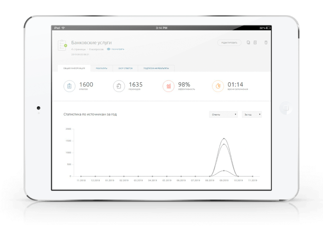Select the Сбор ответов tab
This screenshot has height=230, width=323.
tap(125, 68)
